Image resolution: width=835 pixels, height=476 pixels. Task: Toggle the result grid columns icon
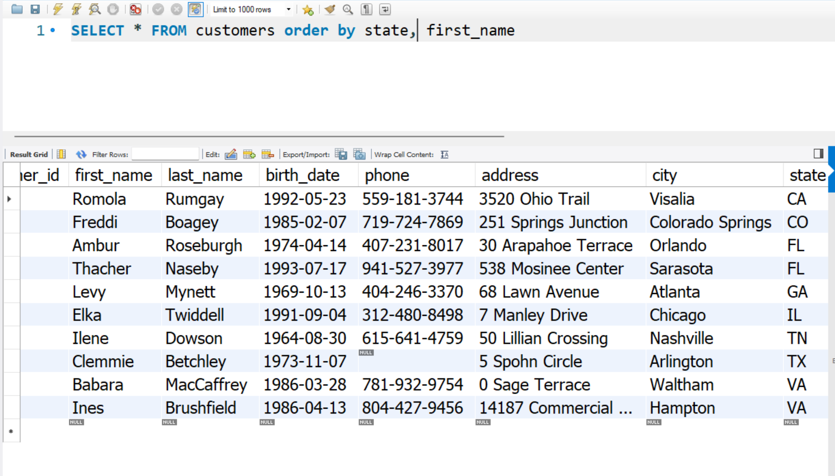point(61,154)
